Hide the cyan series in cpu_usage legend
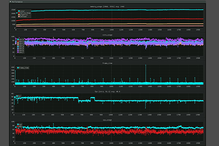 (x=18, y=124)
